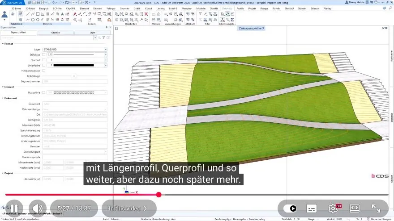Open the Linienfarbe dropdown arrow
The height and width of the screenshot is (221, 394).
(x=106, y=65)
